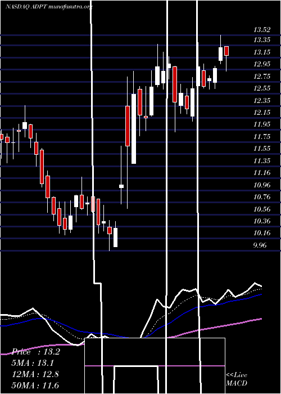Click the Price : 13.2 readout

36,352
